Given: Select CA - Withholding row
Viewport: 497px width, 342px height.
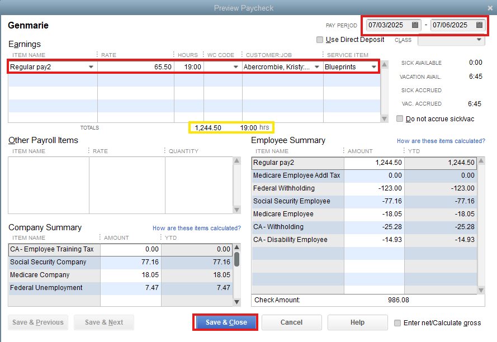Looking at the screenshot, I should coord(364,227).
